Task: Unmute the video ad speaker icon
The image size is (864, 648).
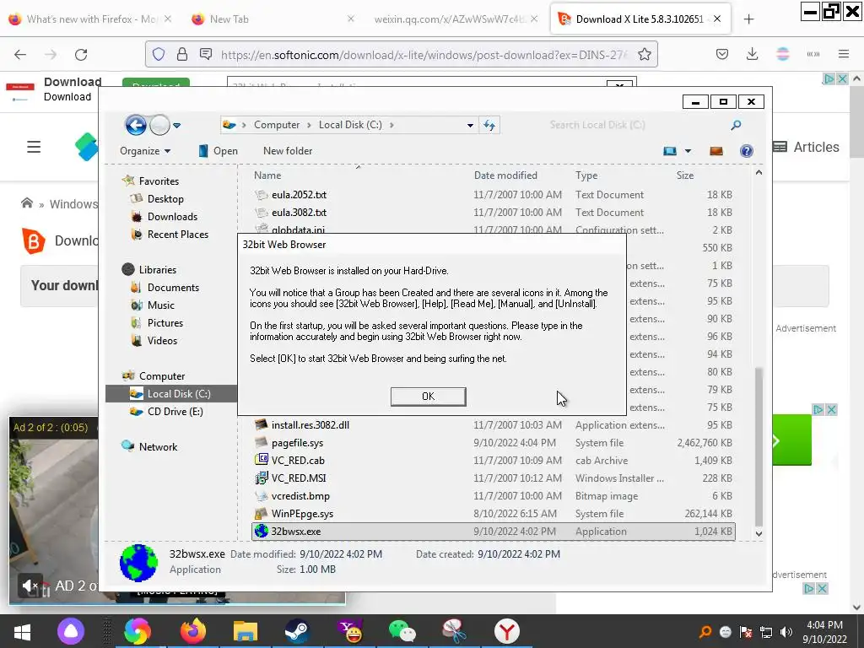Action: (x=30, y=586)
